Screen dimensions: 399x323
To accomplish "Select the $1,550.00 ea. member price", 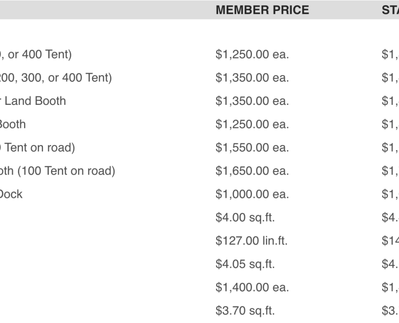I will (x=252, y=148).
